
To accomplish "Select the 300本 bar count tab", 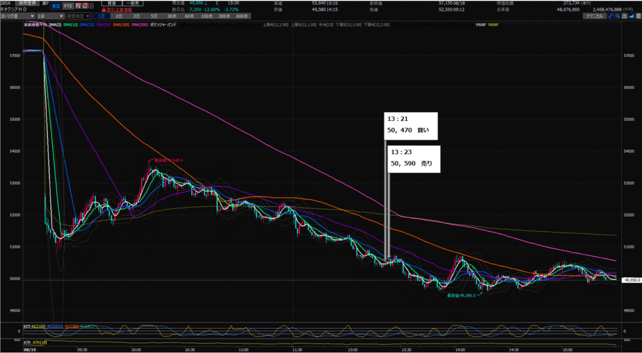I will click(224, 16).
